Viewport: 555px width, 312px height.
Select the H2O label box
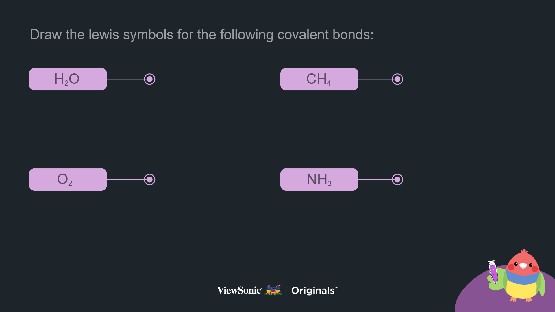(x=68, y=79)
